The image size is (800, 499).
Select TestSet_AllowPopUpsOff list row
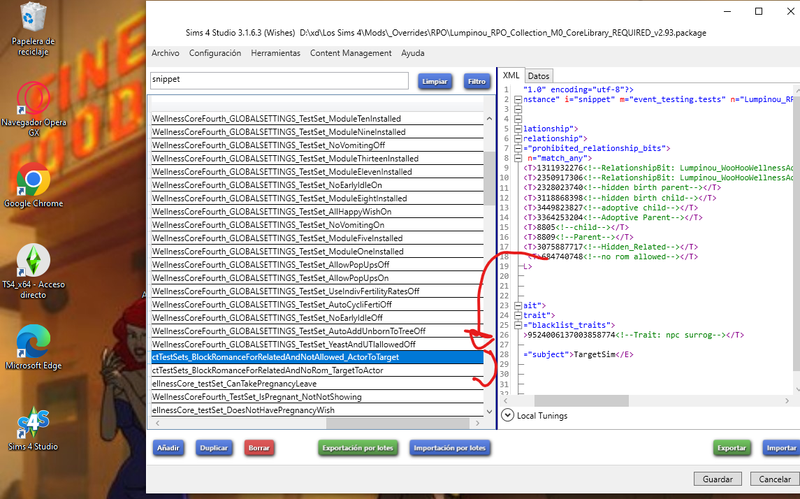[x=317, y=265]
